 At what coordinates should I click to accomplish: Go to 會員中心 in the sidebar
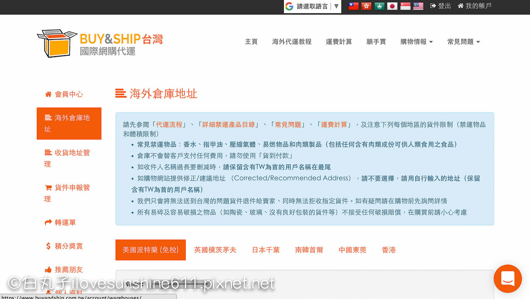click(x=69, y=94)
